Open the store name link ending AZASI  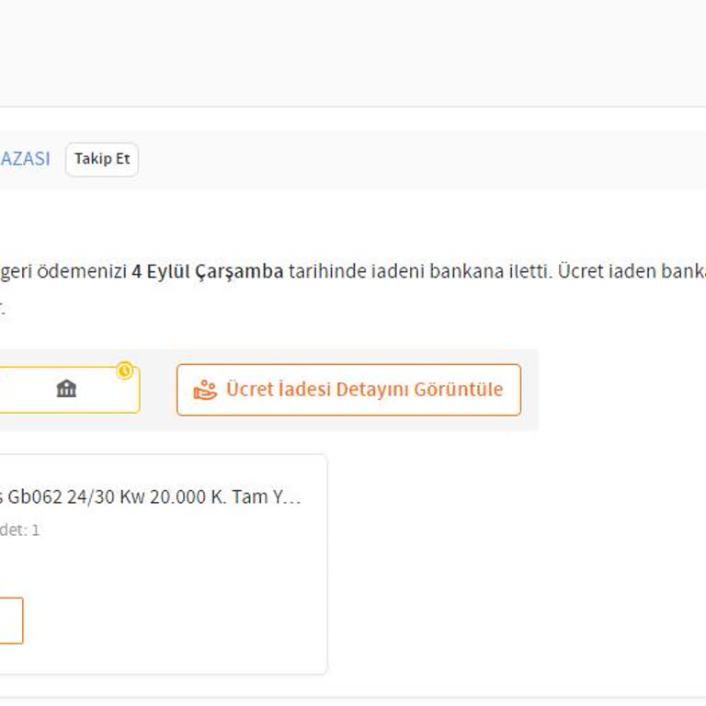tap(25, 159)
